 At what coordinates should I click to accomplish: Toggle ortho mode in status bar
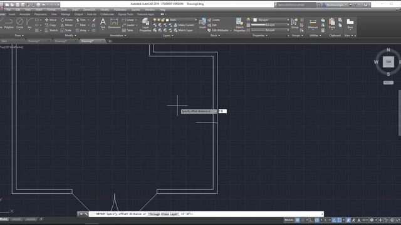(311, 220)
